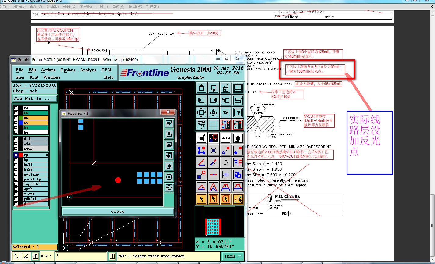Select the rectangle area select tool
435x264 pixels.
tap(214, 199)
